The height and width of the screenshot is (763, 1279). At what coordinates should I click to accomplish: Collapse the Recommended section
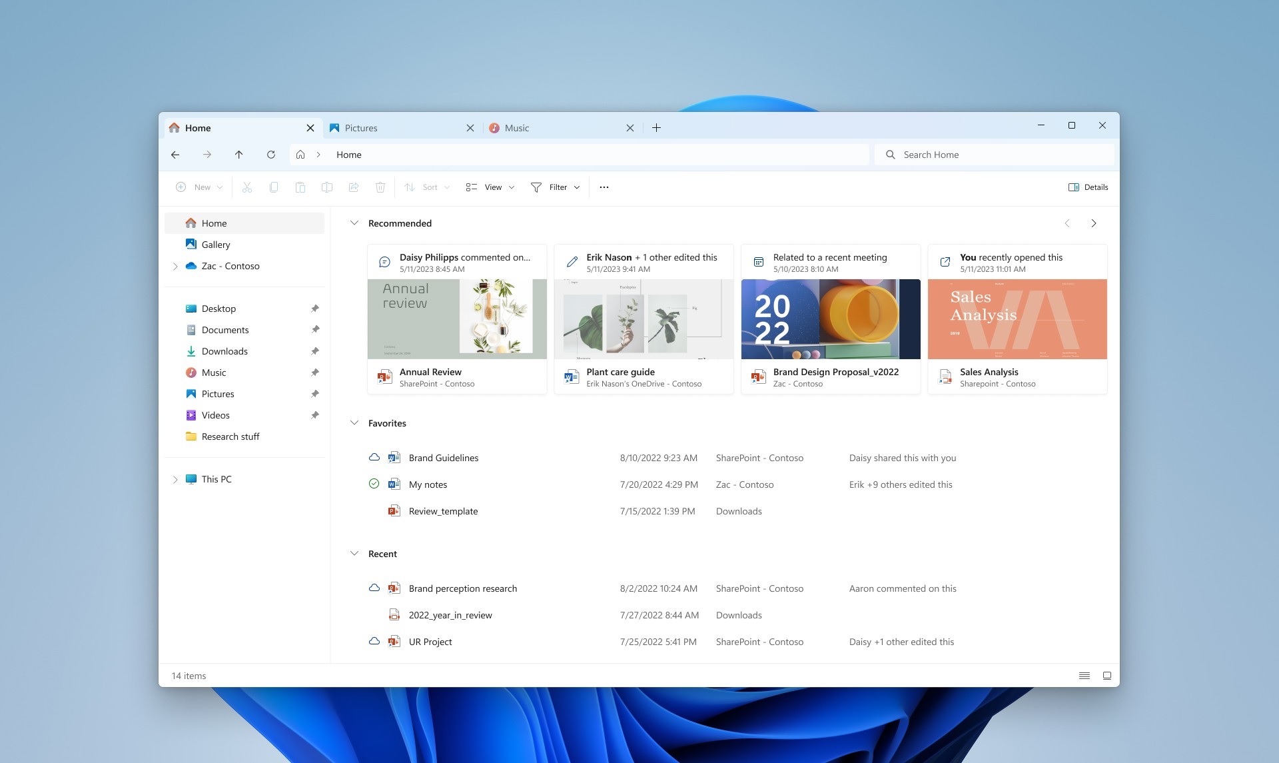coord(354,223)
